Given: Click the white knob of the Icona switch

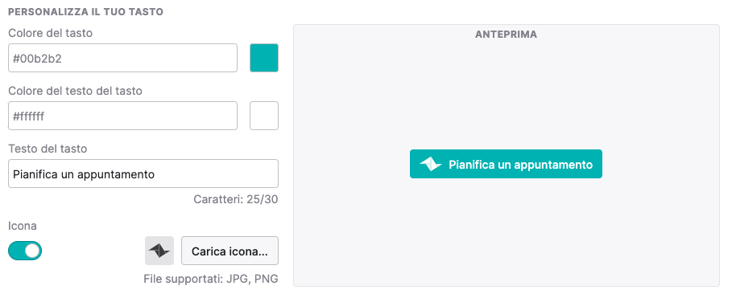Looking at the screenshot, I should point(32,251).
